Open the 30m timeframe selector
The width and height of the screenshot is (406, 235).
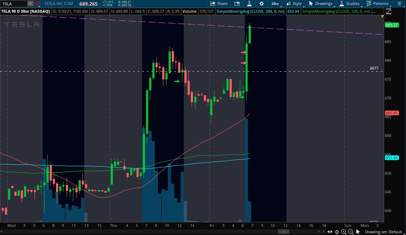pos(276,4)
